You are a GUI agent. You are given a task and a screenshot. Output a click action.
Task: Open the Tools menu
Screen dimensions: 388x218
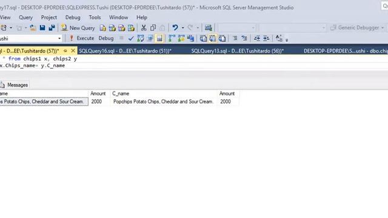pyautogui.click(x=95, y=18)
